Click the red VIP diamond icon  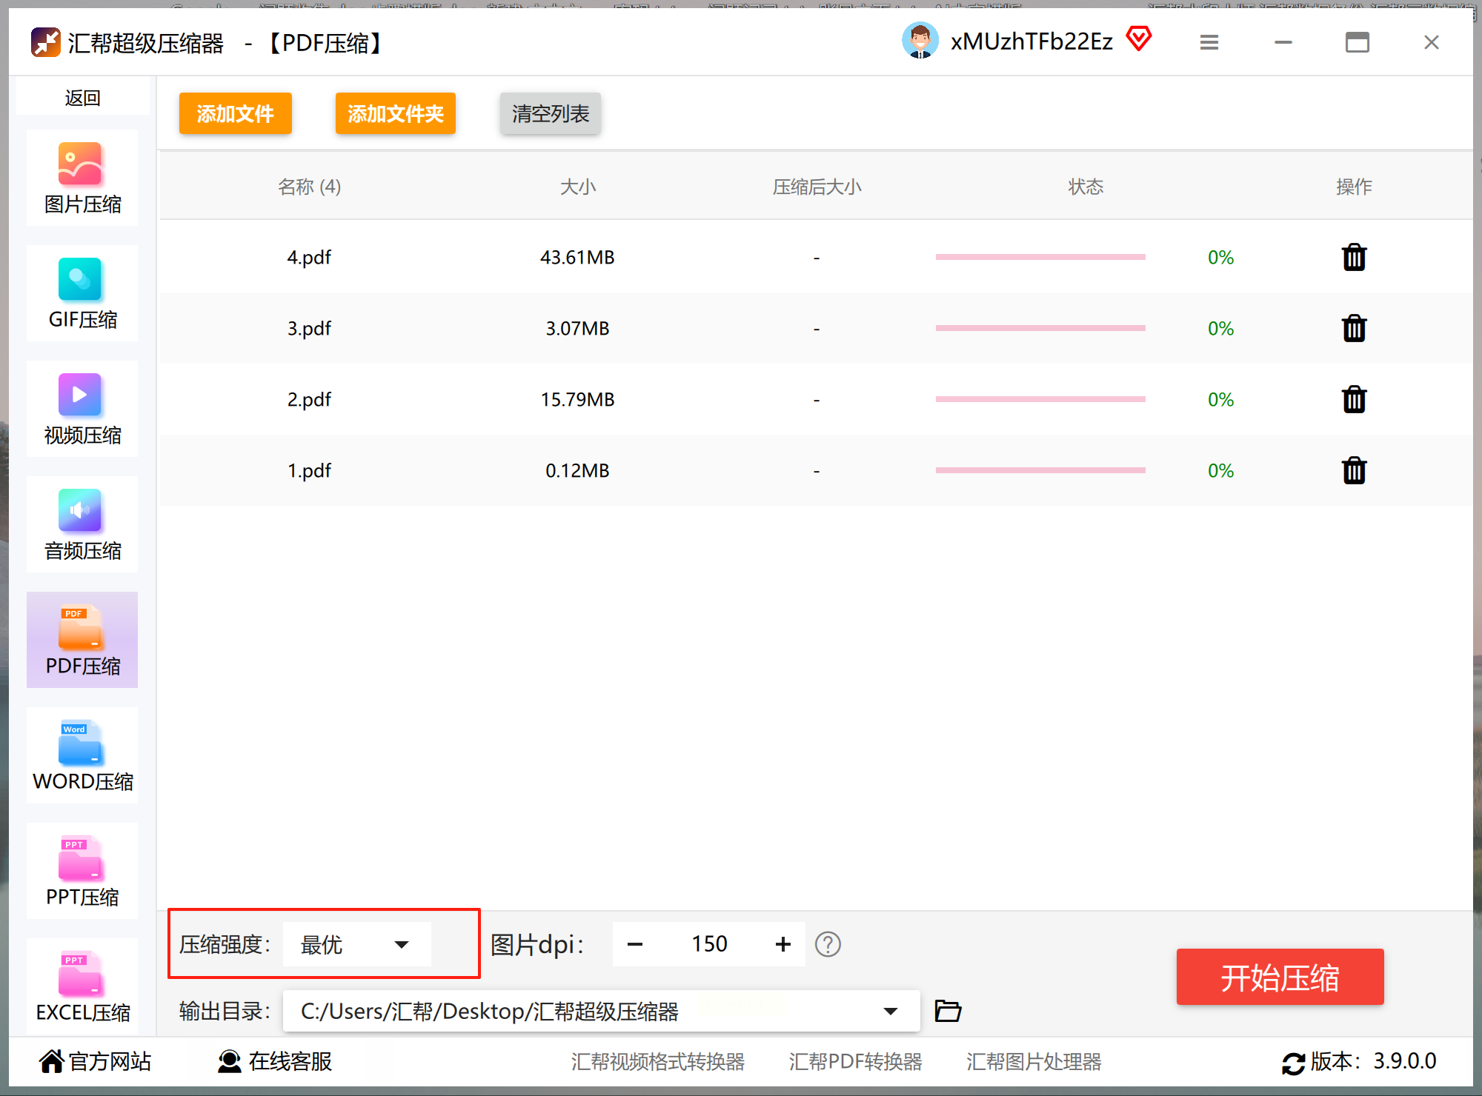(x=1139, y=39)
